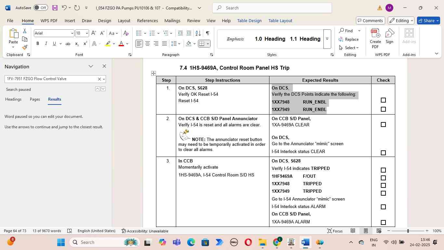
Task: Open the Find dropdown arrow
Action: [x=359, y=31]
